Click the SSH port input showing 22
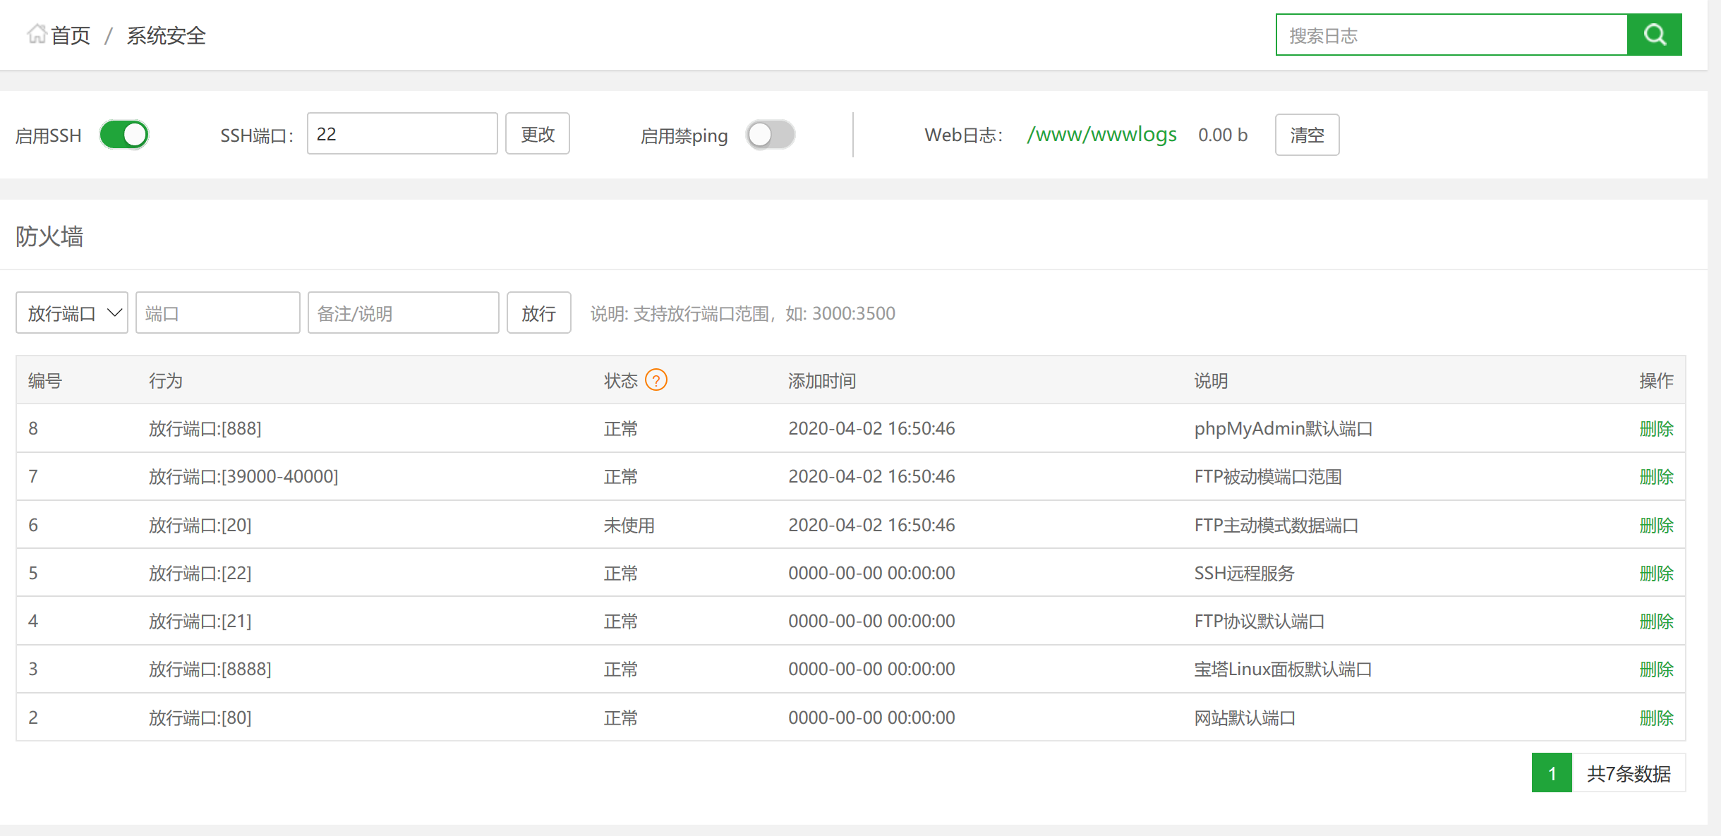Image resolution: width=1721 pixels, height=836 pixels. [x=401, y=133]
